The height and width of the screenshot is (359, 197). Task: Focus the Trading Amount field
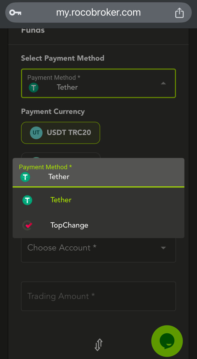click(98, 296)
